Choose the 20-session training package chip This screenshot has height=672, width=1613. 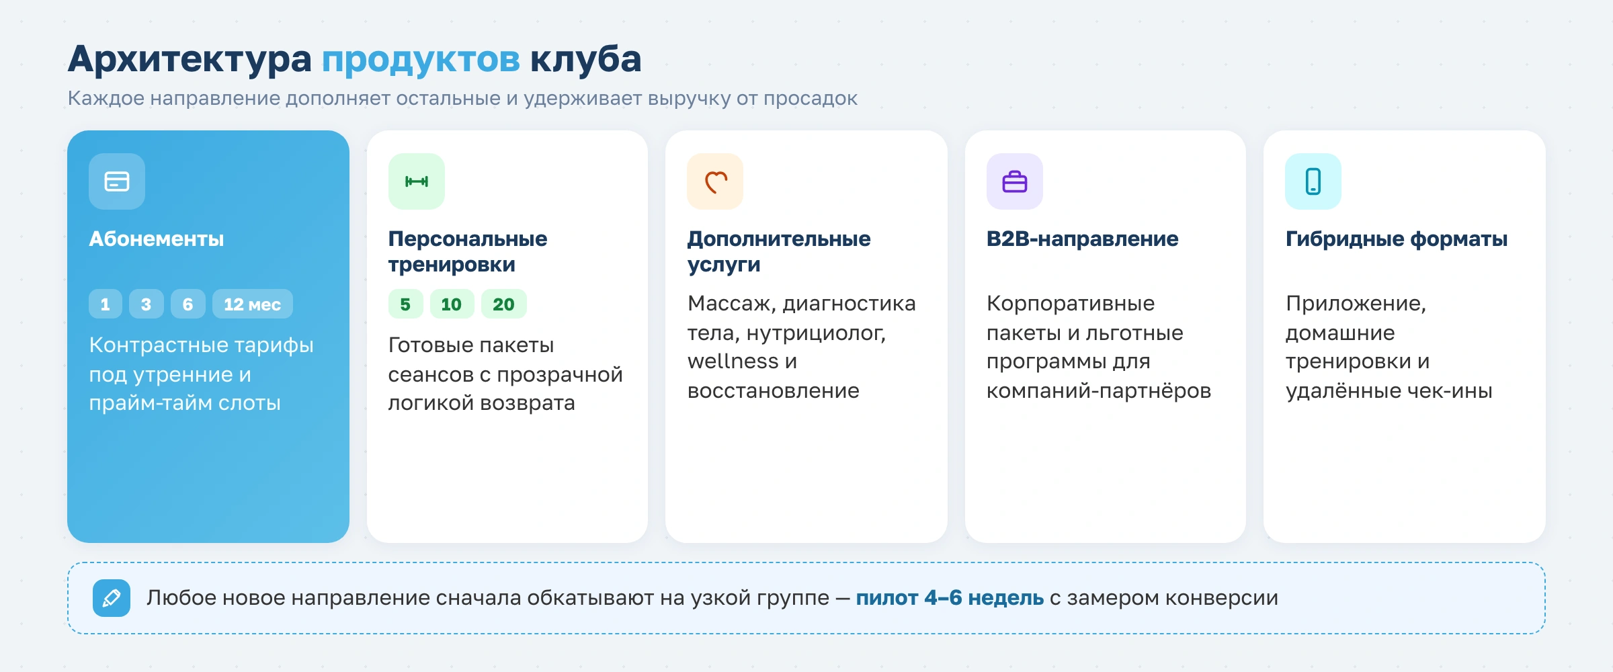click(x=504, y=304)
